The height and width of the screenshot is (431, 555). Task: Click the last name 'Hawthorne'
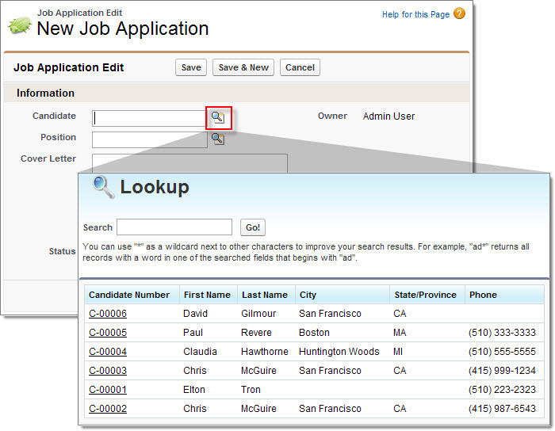pos(265,352)
